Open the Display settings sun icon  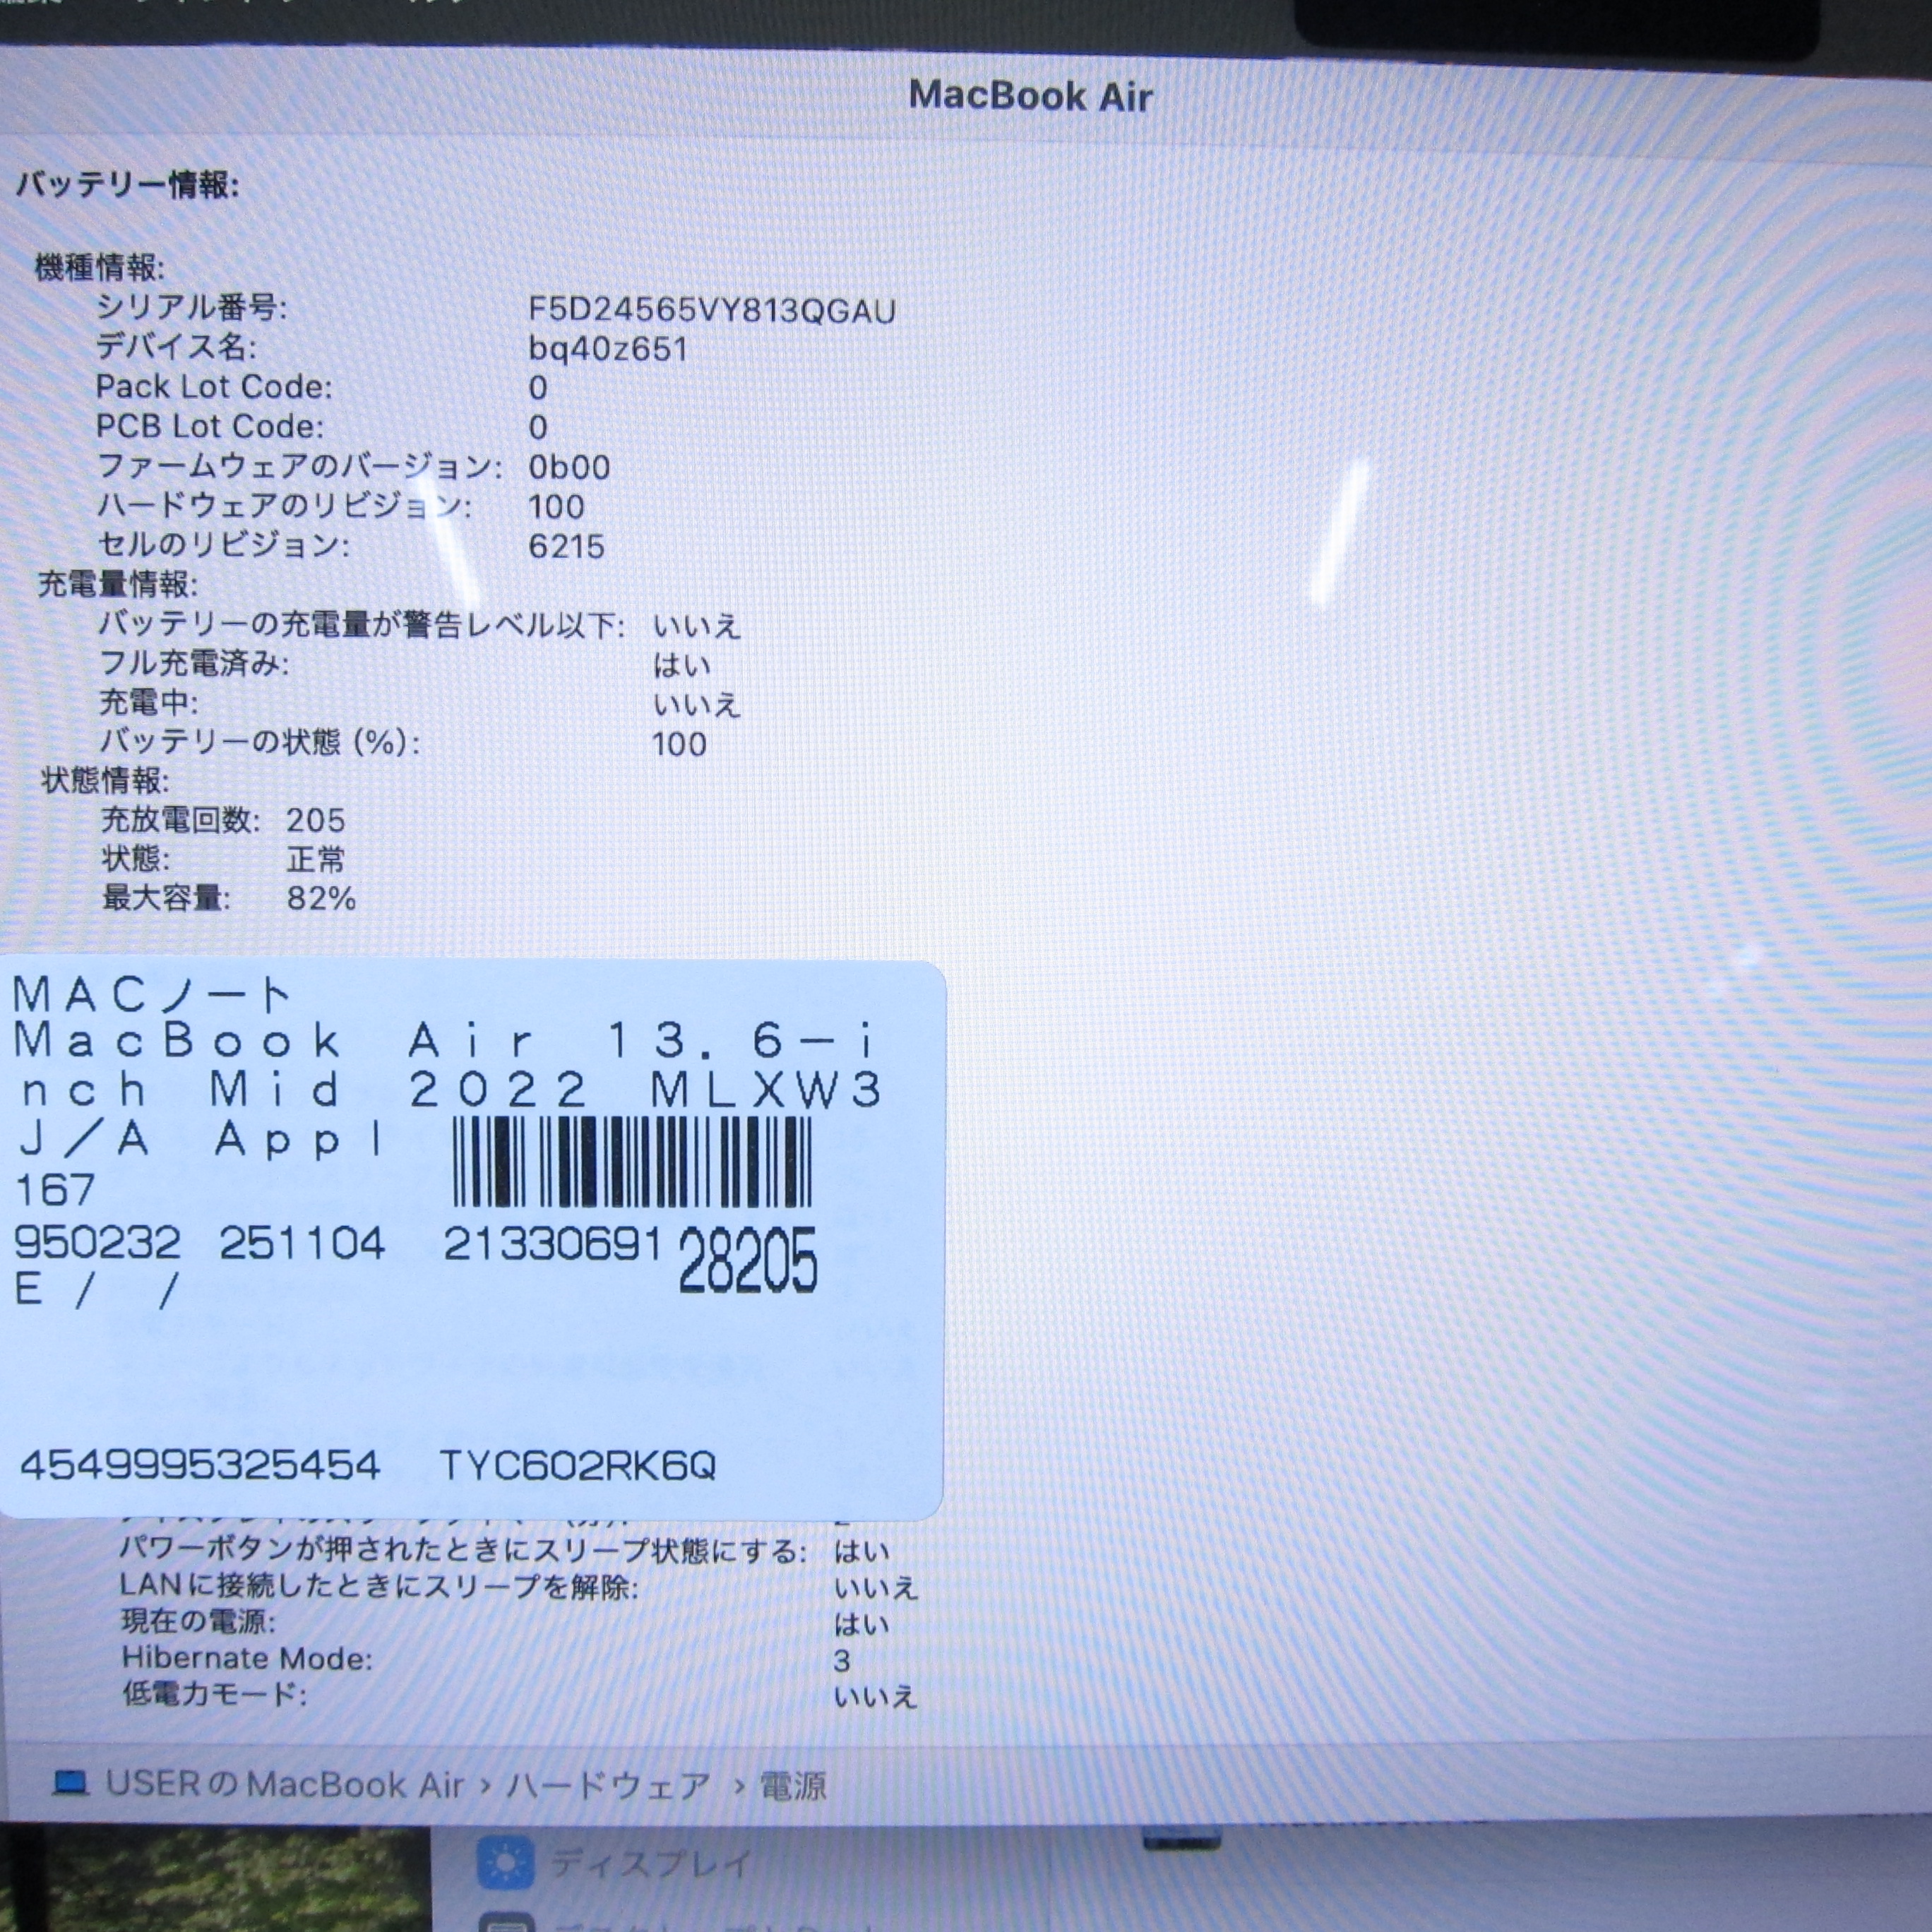point(505,1862)
